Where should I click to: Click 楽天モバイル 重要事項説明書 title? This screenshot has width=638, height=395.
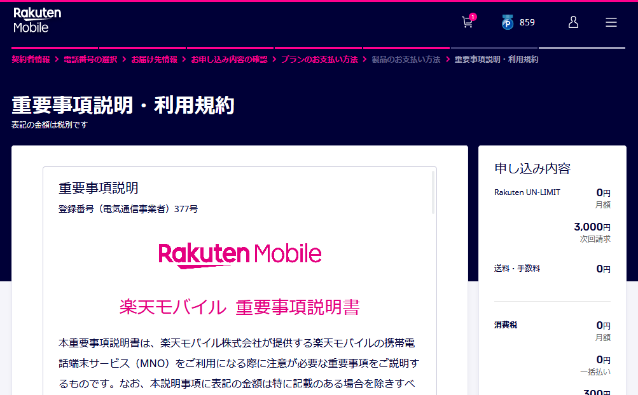click(x=240, y=307)
